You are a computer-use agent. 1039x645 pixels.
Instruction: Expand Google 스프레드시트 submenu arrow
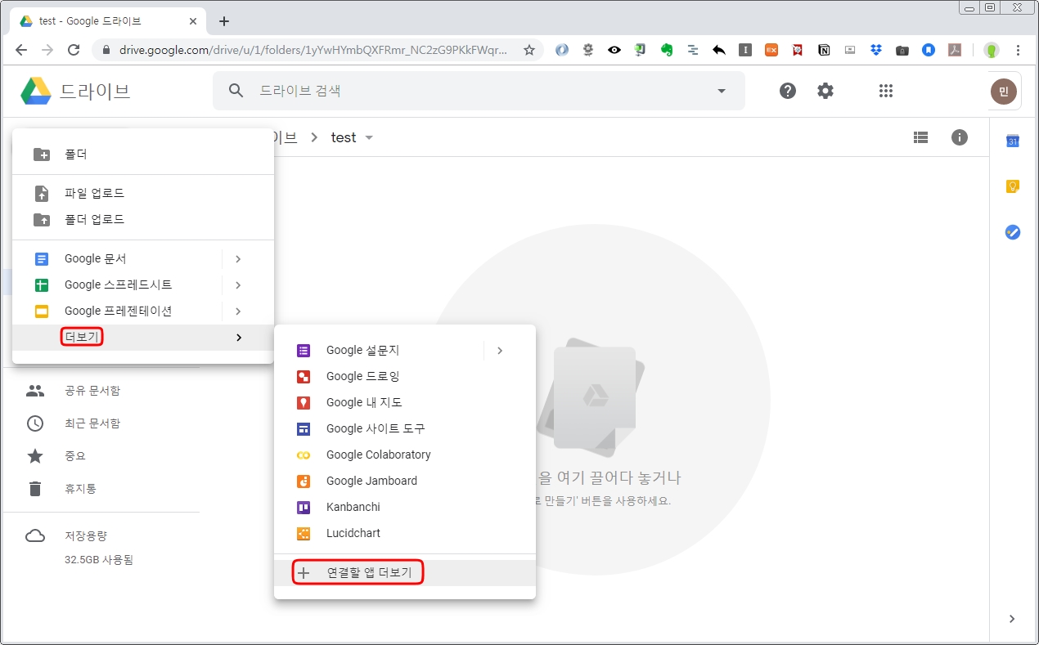pos(238,285)
